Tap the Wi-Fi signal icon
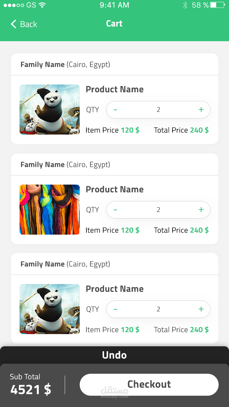Viewport: 229px width, 407px height. point(42,5)
